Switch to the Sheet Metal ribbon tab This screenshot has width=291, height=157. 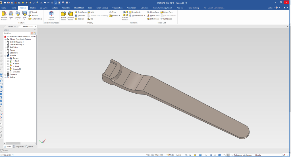(x=79, y=8)
